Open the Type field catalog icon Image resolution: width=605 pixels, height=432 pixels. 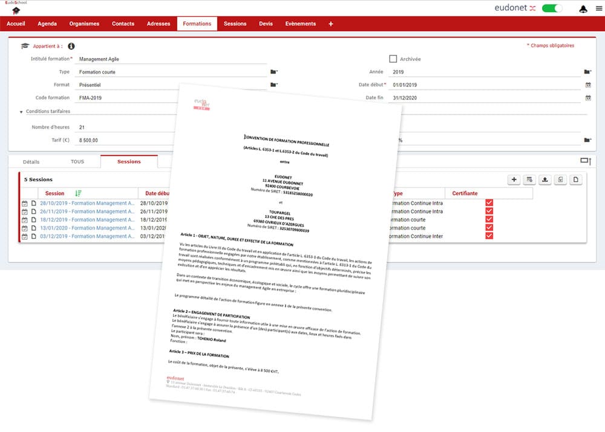tap(273, 72)
